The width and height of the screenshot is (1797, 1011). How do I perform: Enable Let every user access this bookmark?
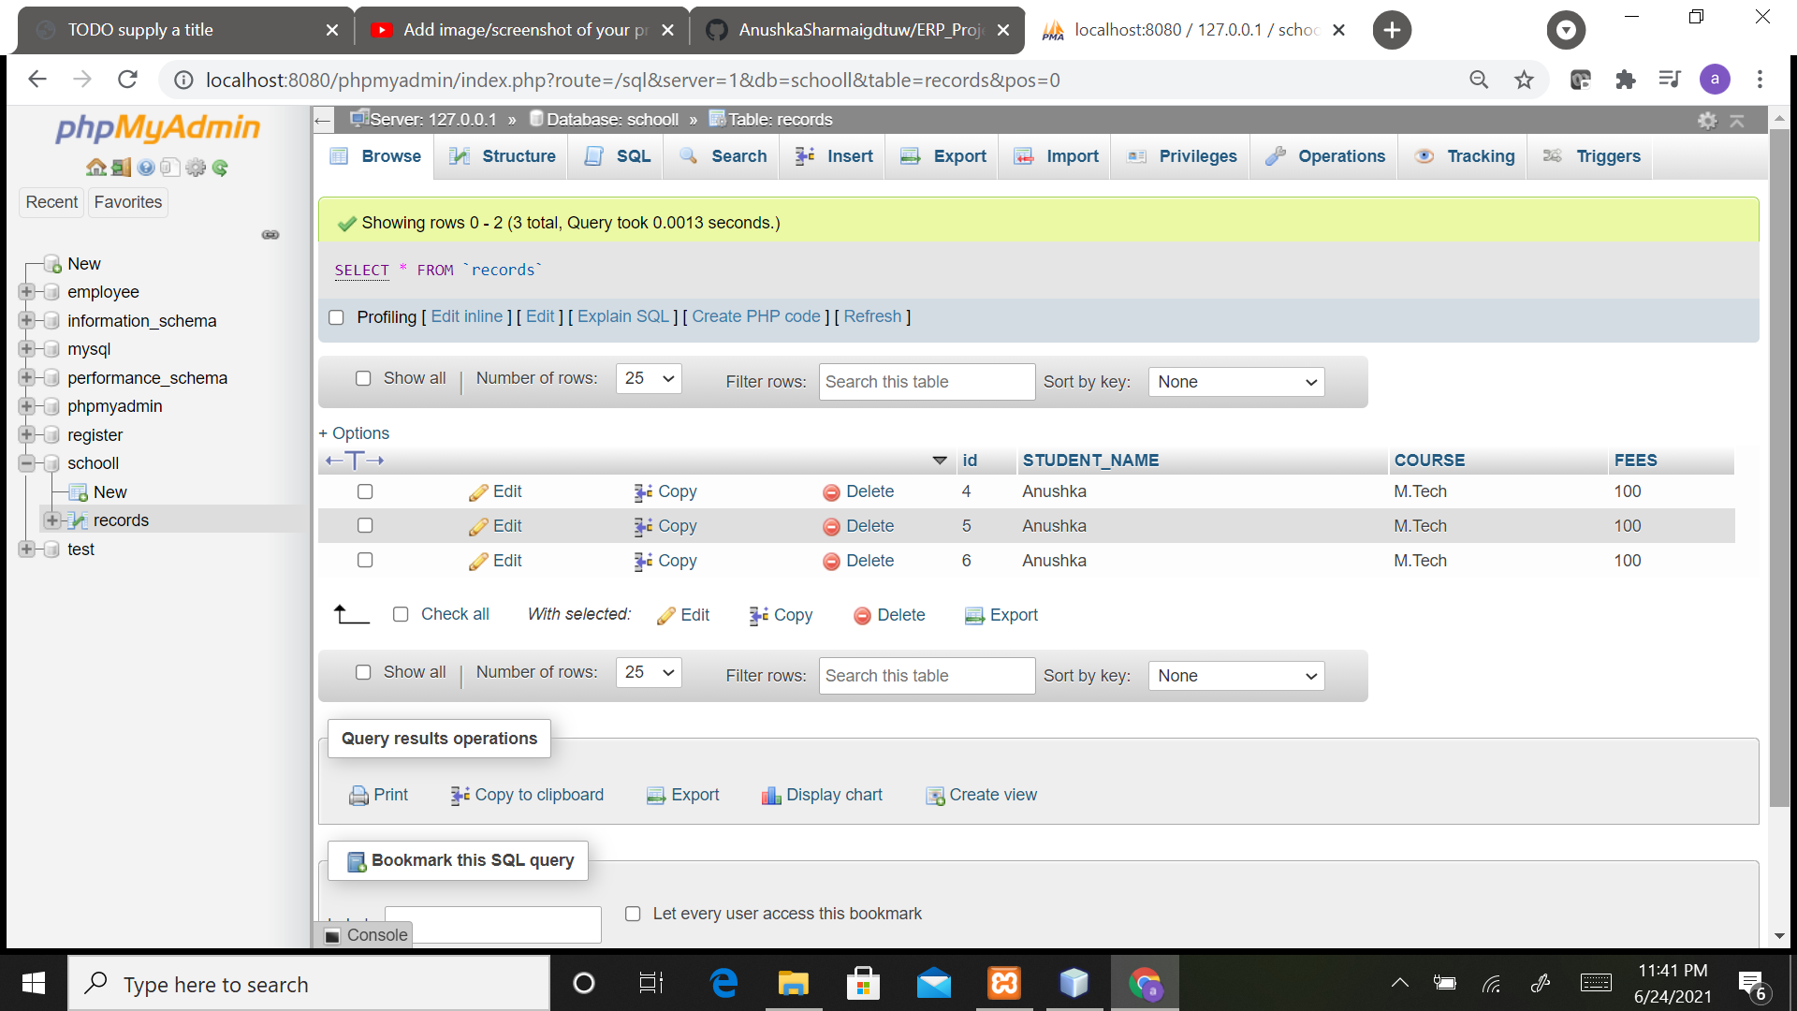tap(633, 914)
